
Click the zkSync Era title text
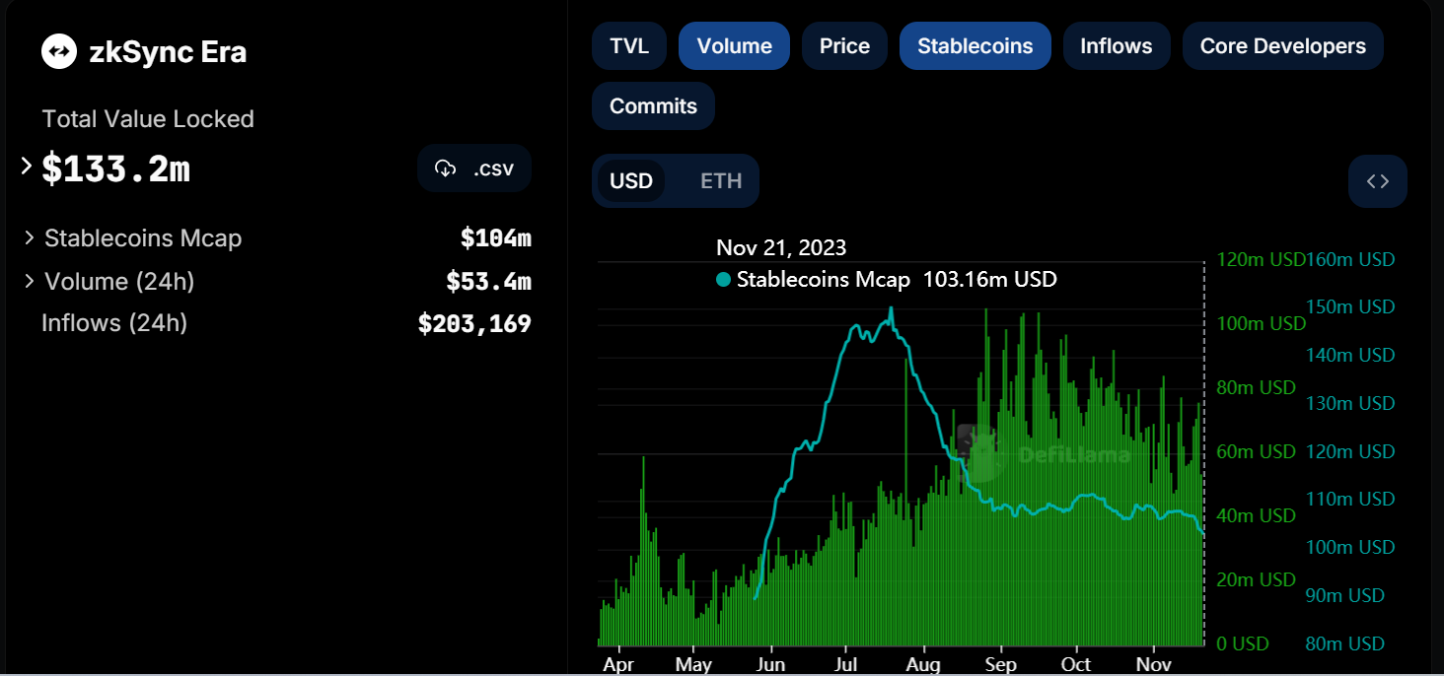coord(168,52)
